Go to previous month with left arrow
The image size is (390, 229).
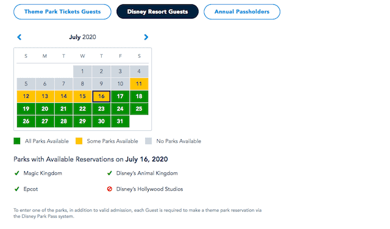pyautogui.click(x=19, y=37)
